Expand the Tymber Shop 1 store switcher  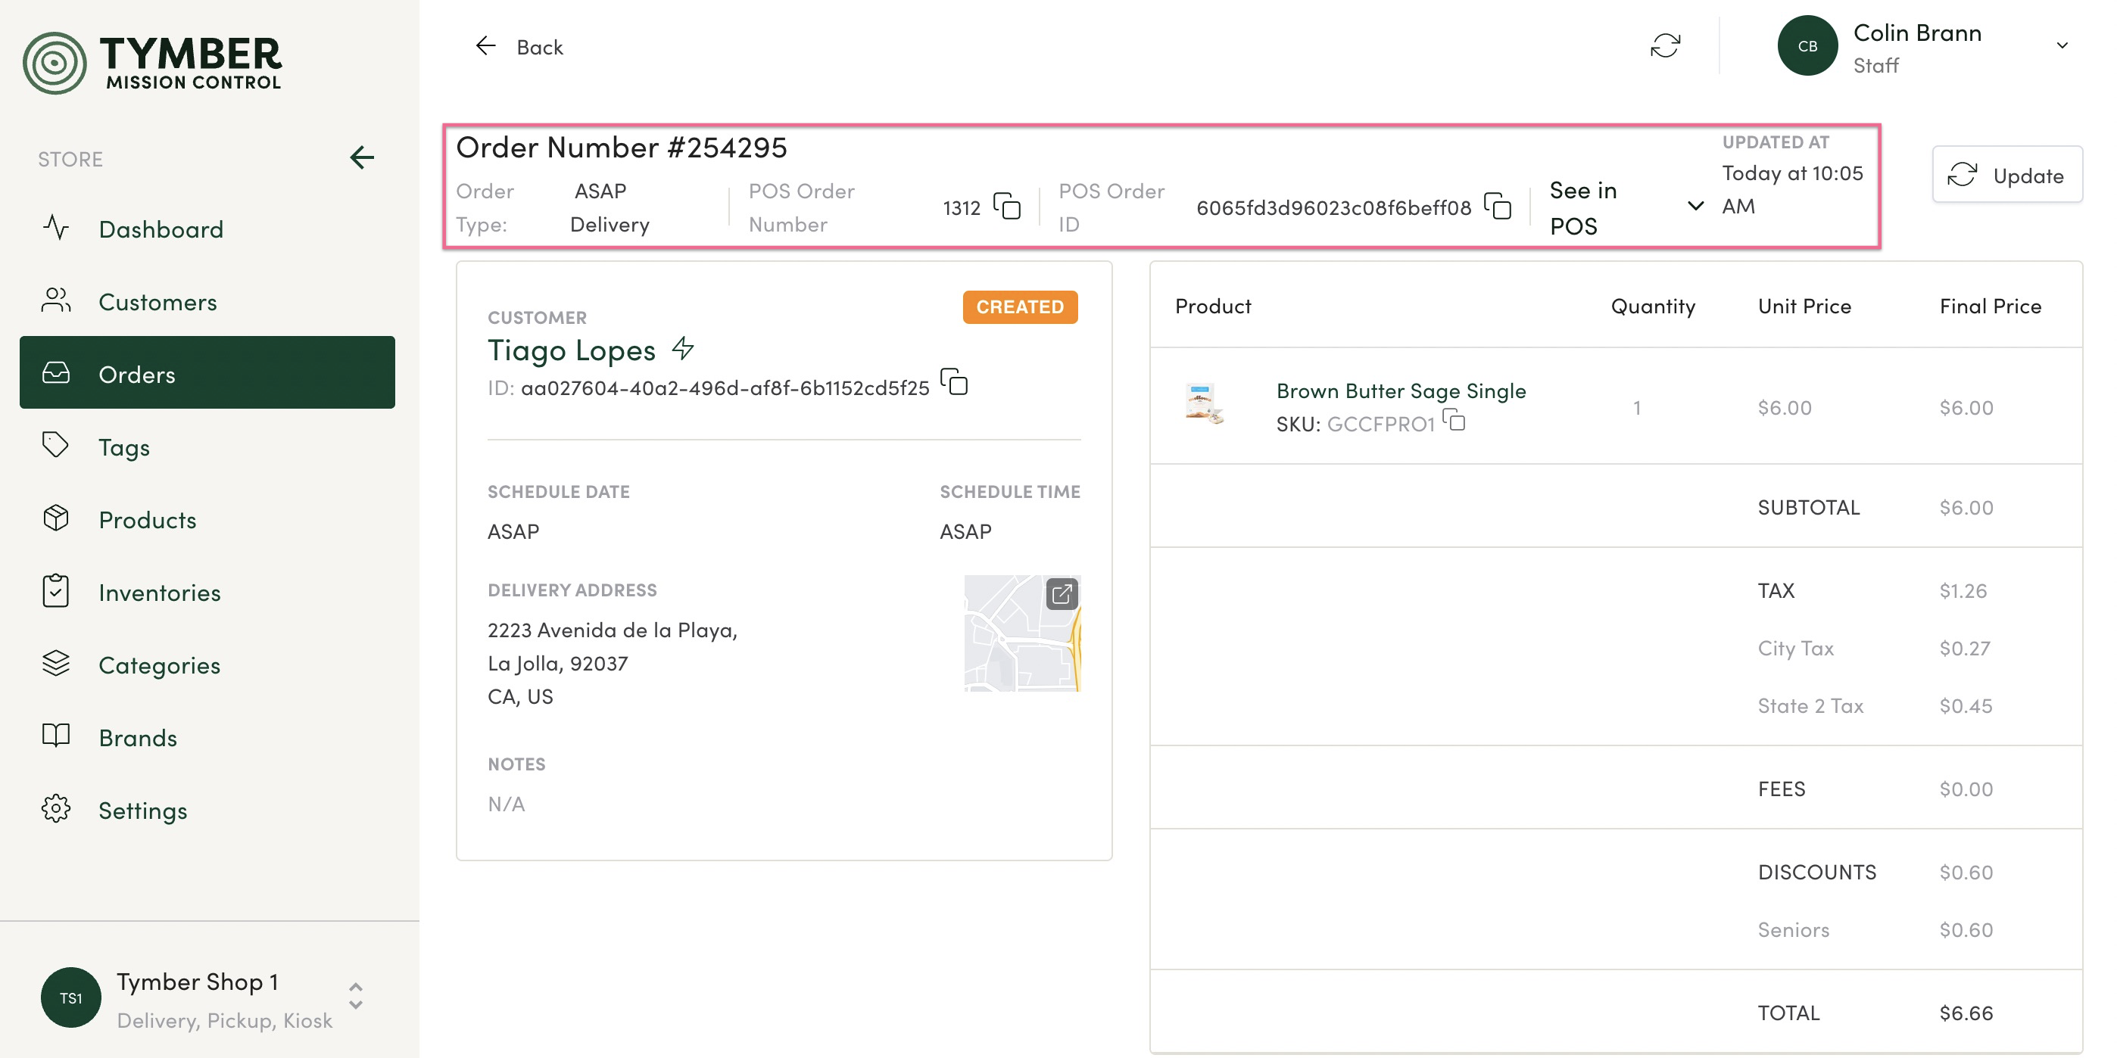pos(356,997)
